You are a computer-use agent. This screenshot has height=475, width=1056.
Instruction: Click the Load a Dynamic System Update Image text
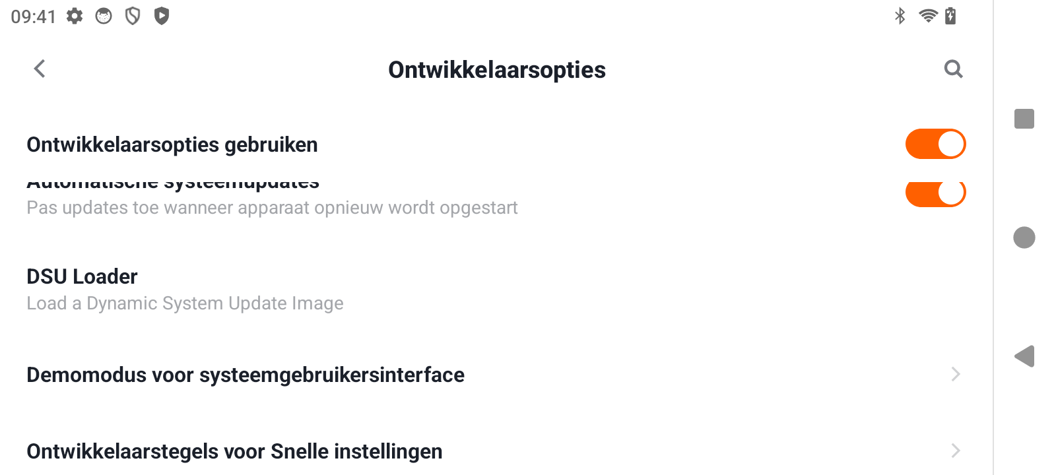coord(184,303)
